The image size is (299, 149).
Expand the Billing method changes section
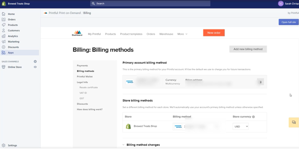tap(141, 145)
